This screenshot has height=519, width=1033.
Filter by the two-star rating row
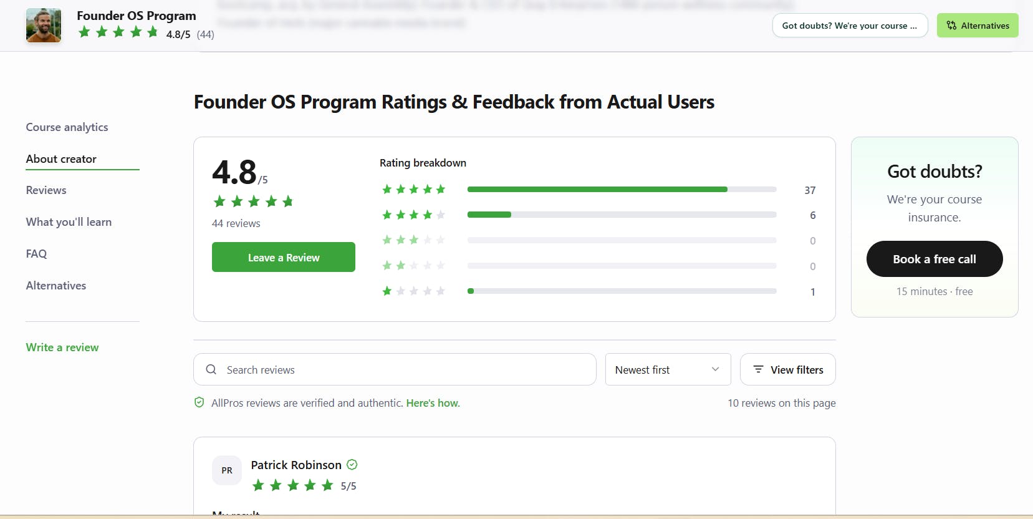pyautogui.click(x=598, y=266)
